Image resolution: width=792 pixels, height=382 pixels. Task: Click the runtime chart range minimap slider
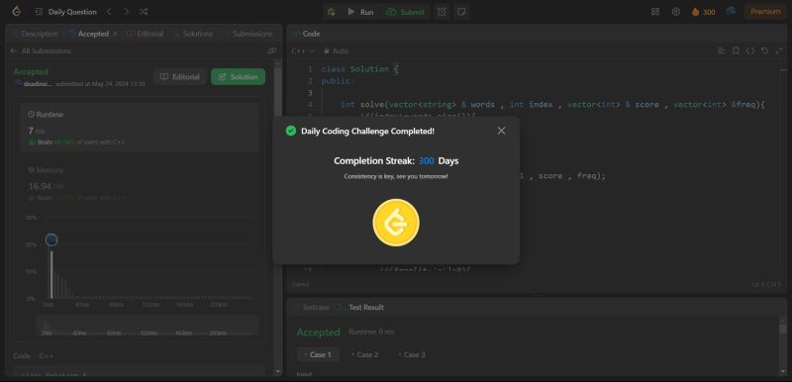pyautogui.click(x=147, y=326)
